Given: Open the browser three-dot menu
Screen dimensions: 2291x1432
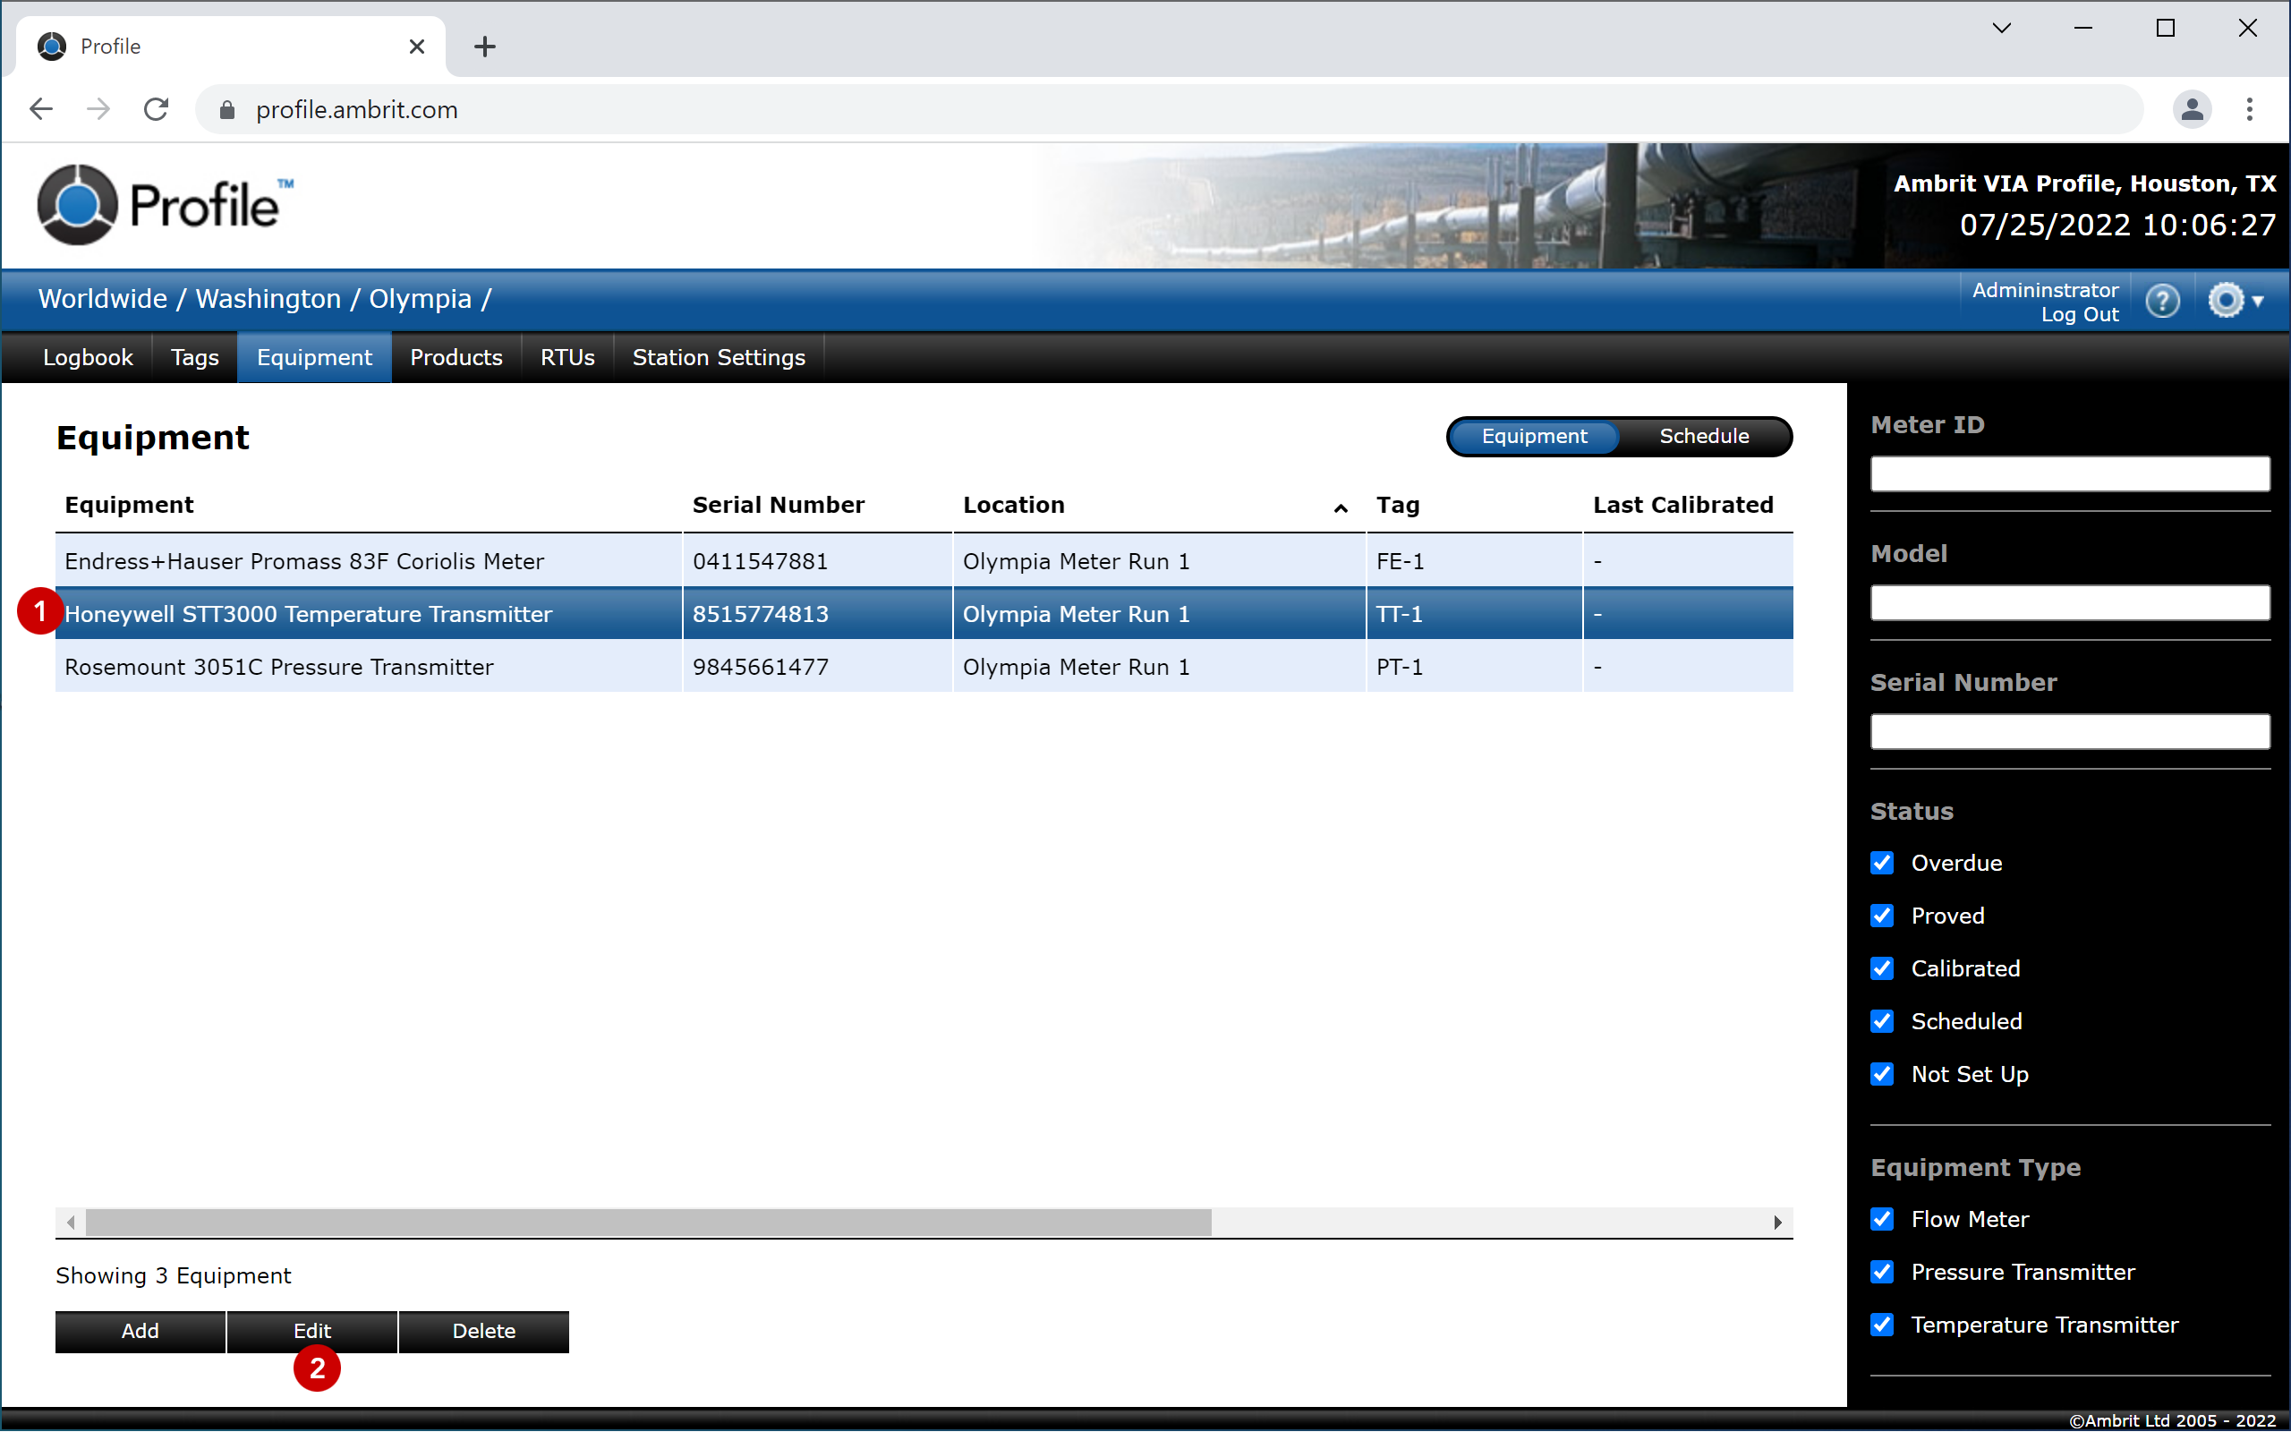Looking at the screenshot, I should [x=2249, y=110].
